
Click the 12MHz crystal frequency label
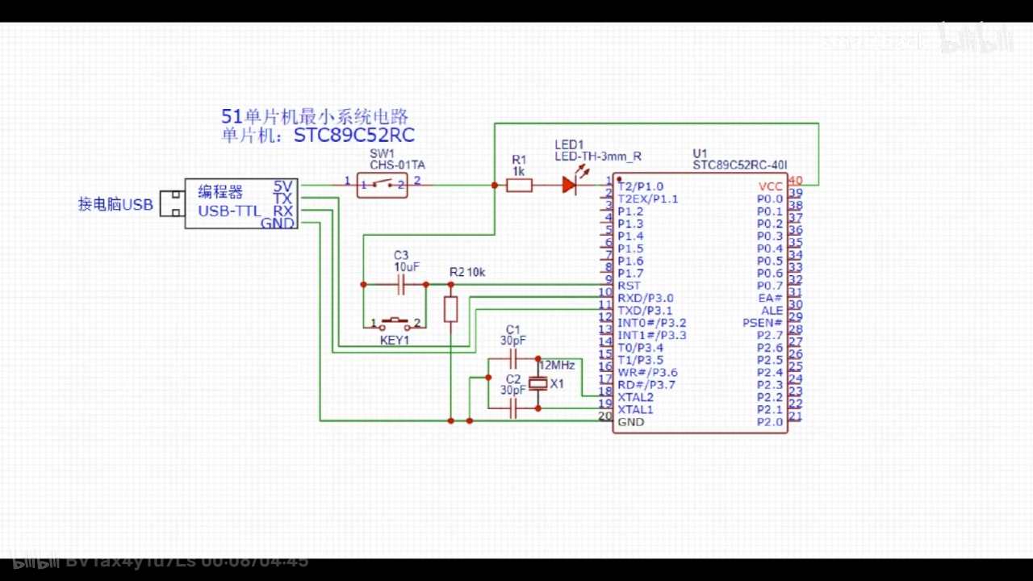click(x=557, y=366)
